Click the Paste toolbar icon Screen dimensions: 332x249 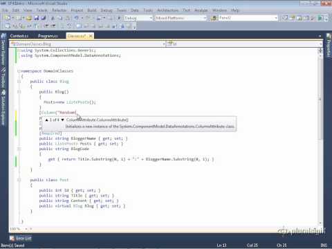[68, 18]
